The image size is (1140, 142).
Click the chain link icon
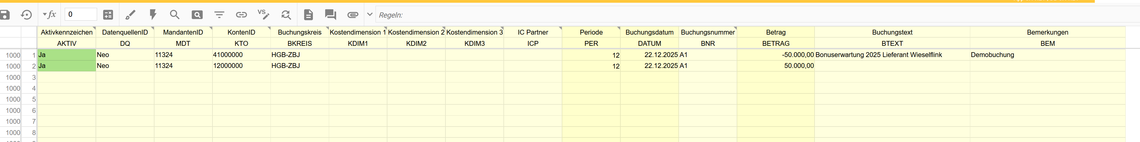[241, 15]
